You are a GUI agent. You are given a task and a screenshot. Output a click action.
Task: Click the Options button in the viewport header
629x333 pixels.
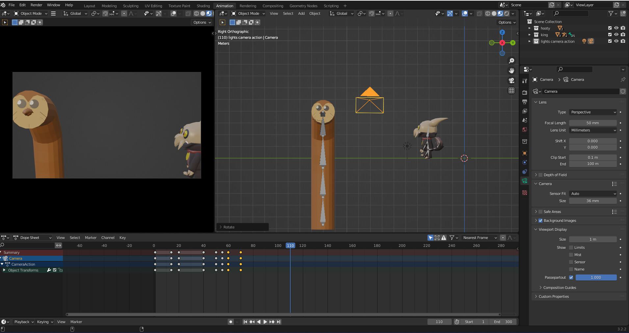(506, 22)
